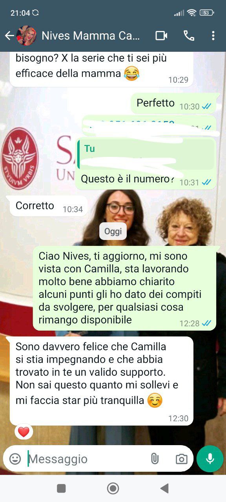Tap the back arrow in header
226x502 pixels.
[x=9, y=36]
